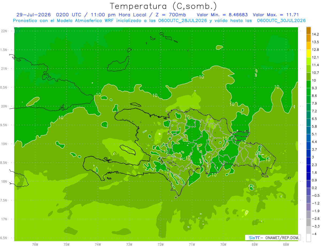The height and width of the screenshot is (248, 321).
Task: Click the 5.1 colorbar label
Action: click(315, 134)
